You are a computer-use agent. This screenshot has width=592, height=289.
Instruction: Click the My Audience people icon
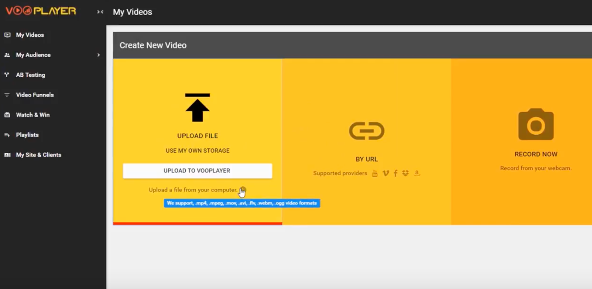click(x=7, y=55)
